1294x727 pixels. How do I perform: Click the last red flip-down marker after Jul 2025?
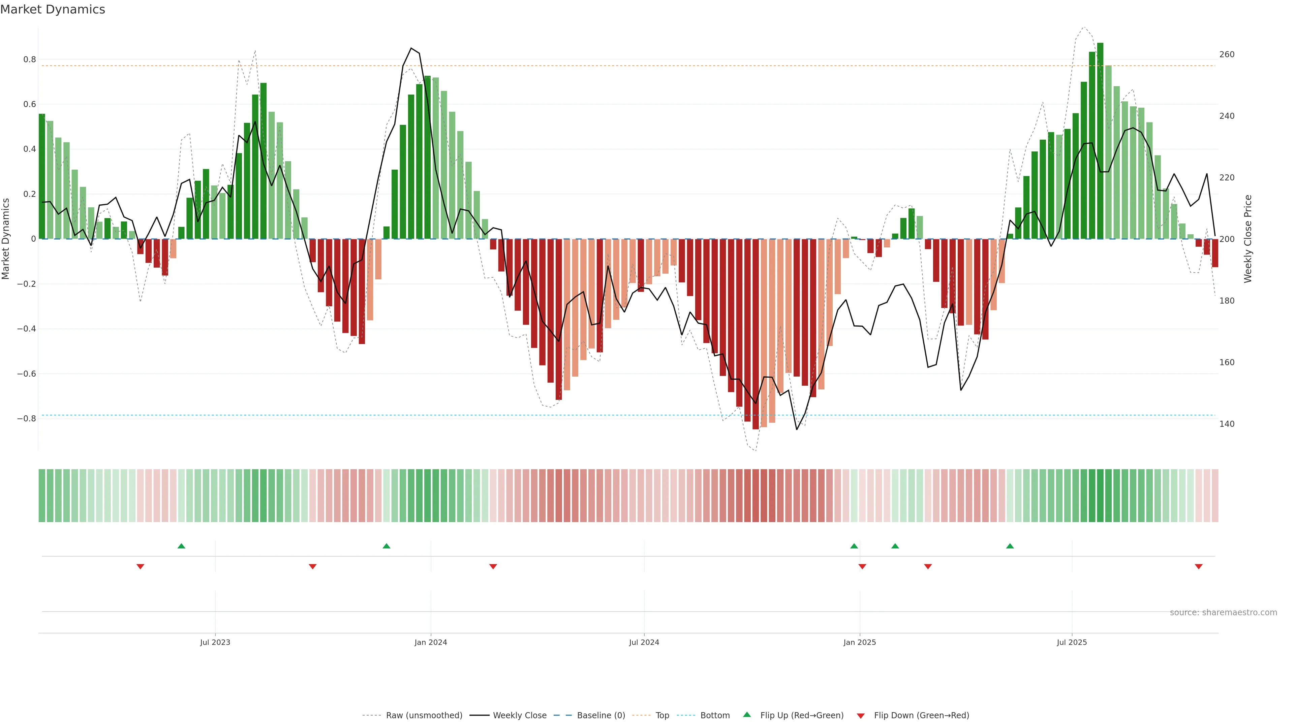tap(1199, 566)
